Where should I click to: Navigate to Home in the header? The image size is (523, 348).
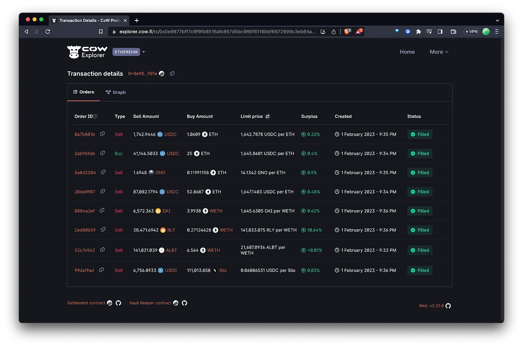tap(407, 52)
